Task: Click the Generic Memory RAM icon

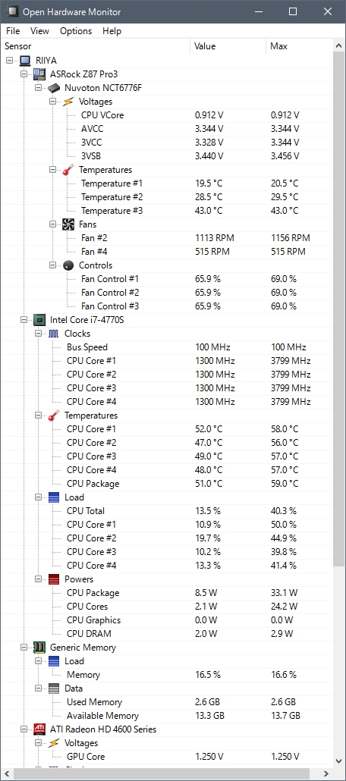Action: (39, 648)
